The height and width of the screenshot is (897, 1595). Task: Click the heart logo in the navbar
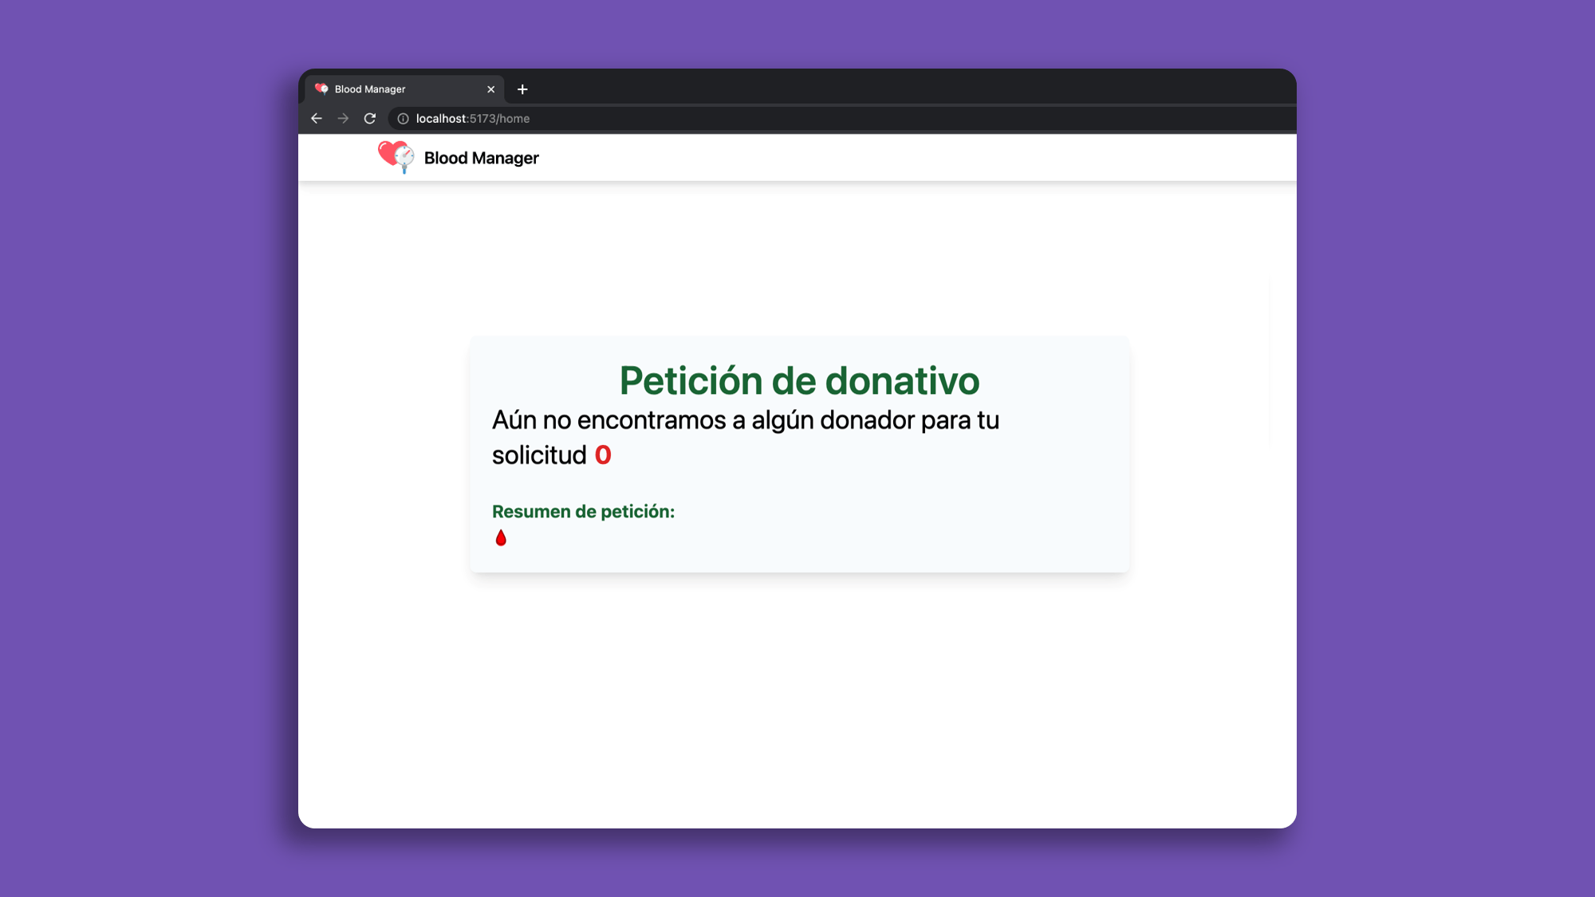(396, 157)
